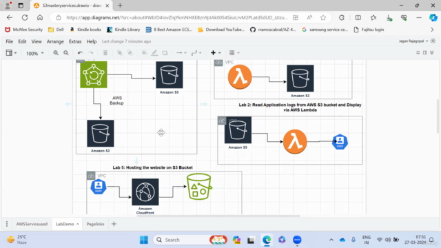Open the Edge Downloads icon

coord(389,18)
